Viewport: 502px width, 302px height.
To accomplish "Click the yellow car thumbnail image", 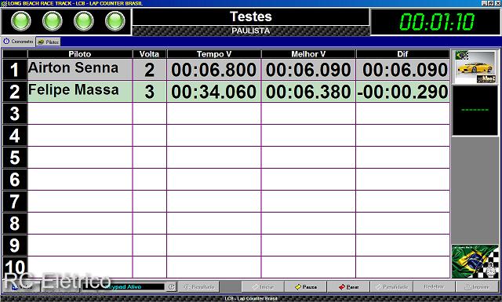I will [475, 67].
